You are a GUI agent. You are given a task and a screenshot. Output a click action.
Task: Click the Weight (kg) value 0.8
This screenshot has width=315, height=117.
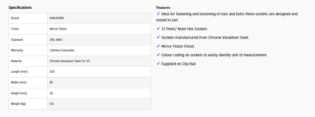51,104
